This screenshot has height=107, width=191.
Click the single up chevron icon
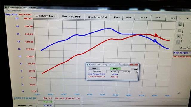click(x=179, y=30)
